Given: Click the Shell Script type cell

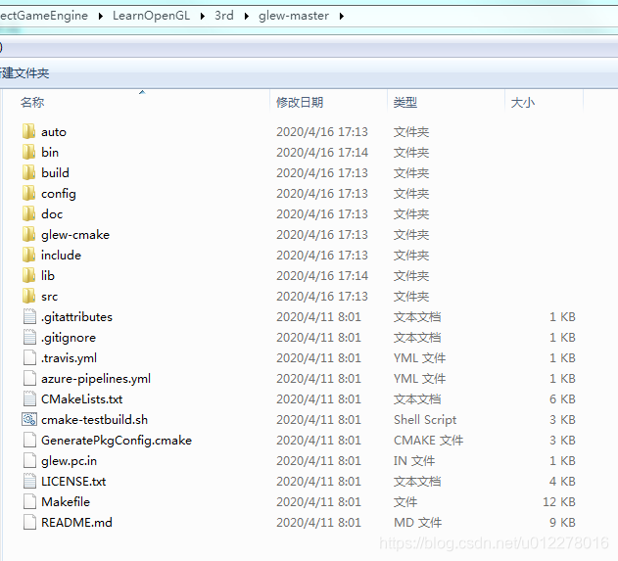Looking at the screenshot, I should 425,420.
